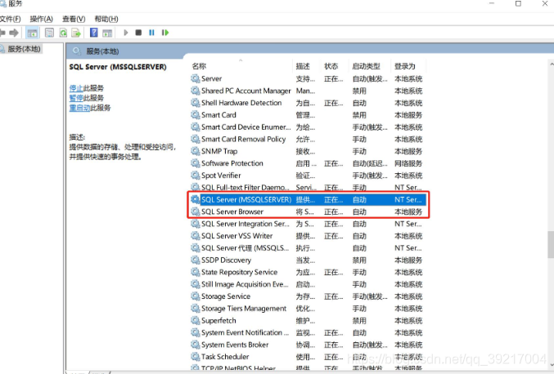Click gear icon of SQL Server VSS Writer
The width and height of the screenshot is (554, 374).
pyautogui.click(x=195, y=235)
